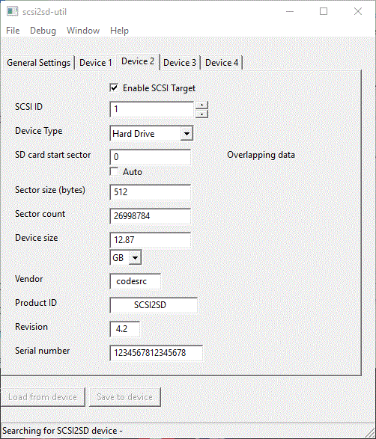The height and width of the screenshot is (439, 376).
Task: Switch to the Device 1 tab
Action: 96,62
